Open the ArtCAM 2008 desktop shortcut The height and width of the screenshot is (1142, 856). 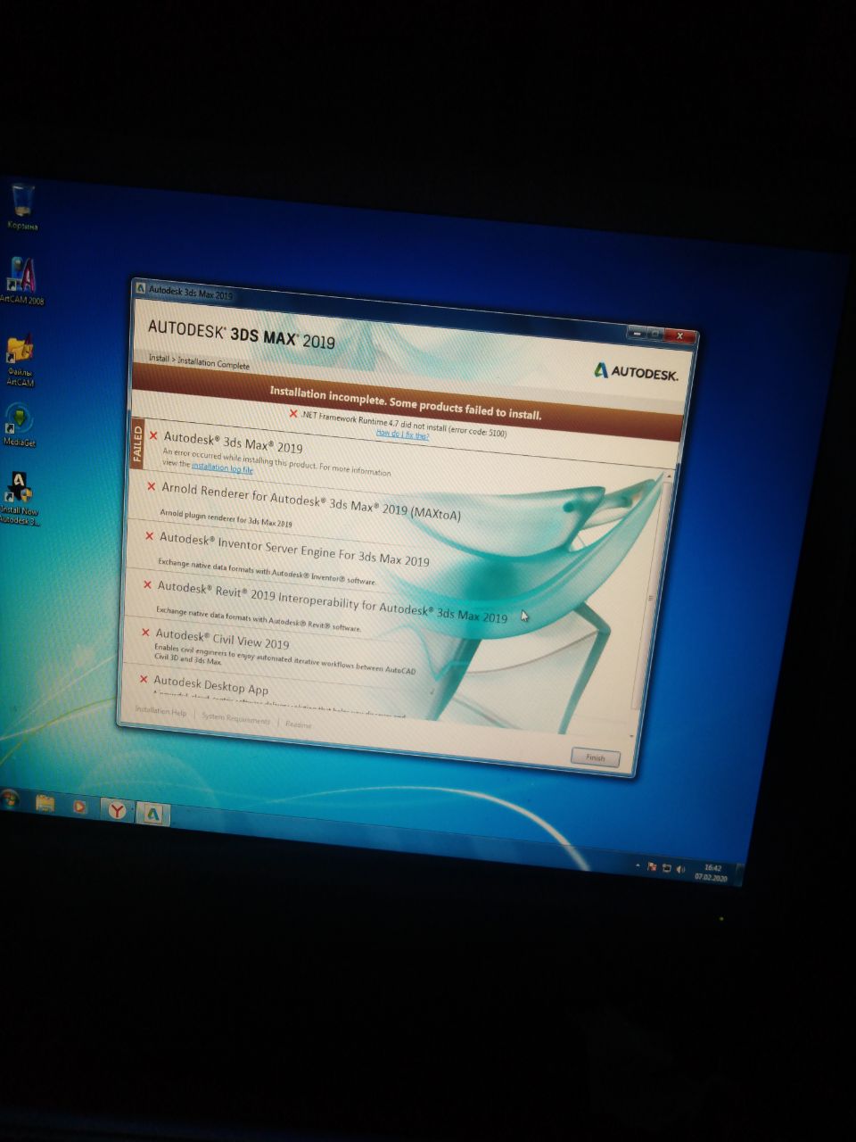[22, 281]
